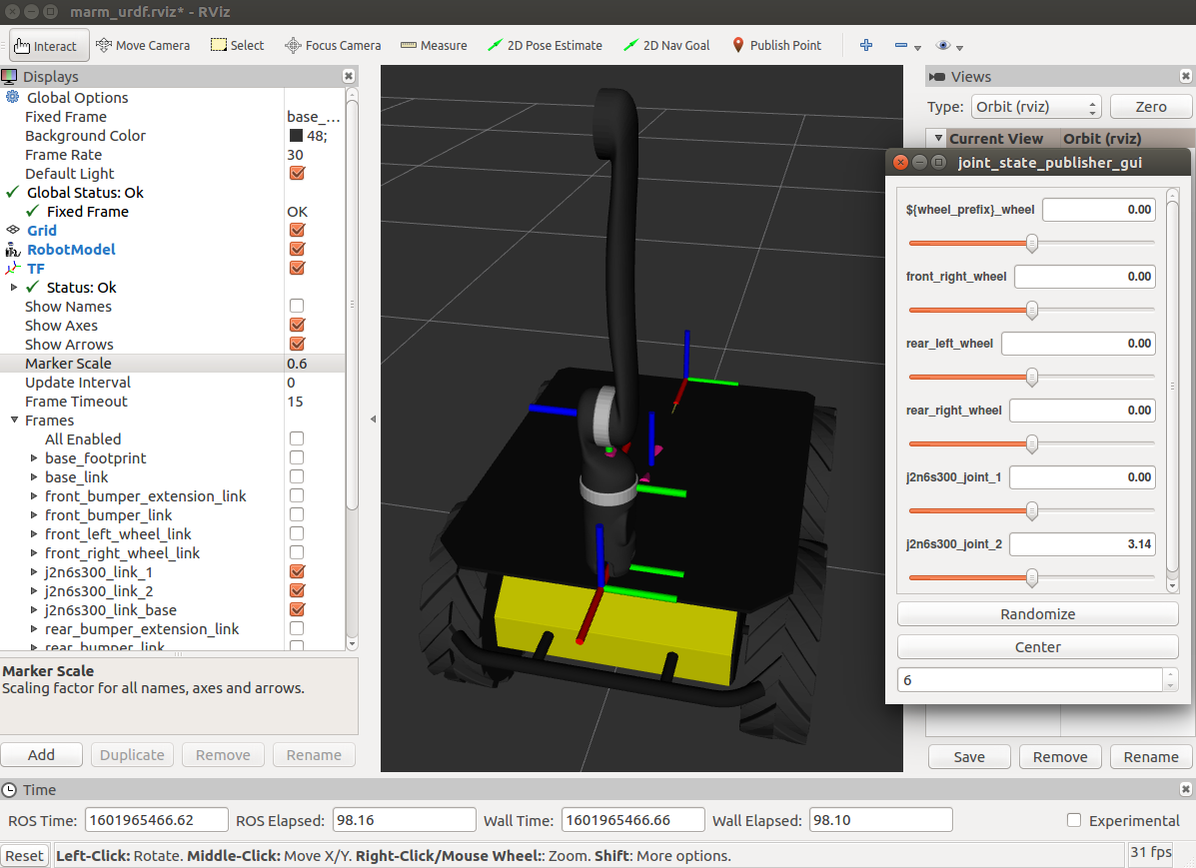Close the Time panel

[1185, 789]
